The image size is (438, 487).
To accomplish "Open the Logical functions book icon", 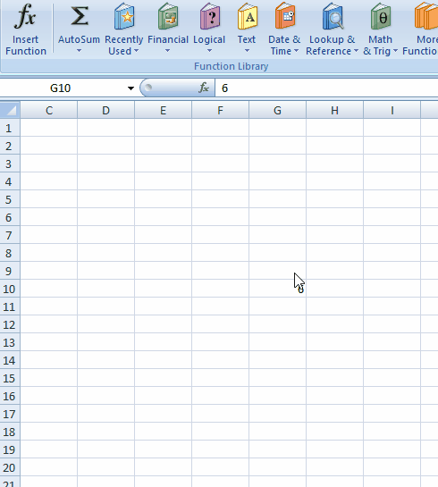I will (x=210, y=16).
